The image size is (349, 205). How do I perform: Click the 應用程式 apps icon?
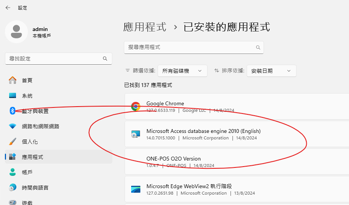[13, 157]
